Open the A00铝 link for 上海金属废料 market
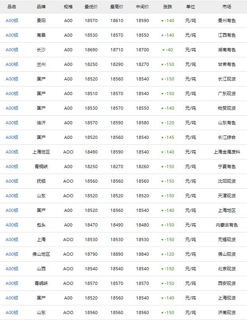Image resolution: width=247 pixels, height=320 pixels. click(12, 152)
